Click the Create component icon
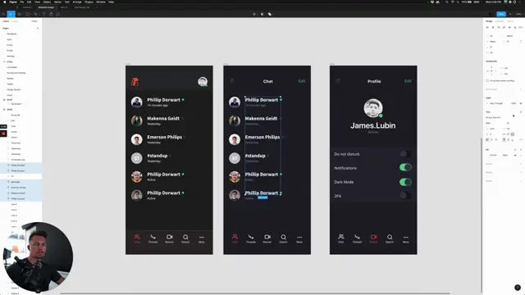Image resolution: width=525 pixels, height=295 pixels. point(254,14)
